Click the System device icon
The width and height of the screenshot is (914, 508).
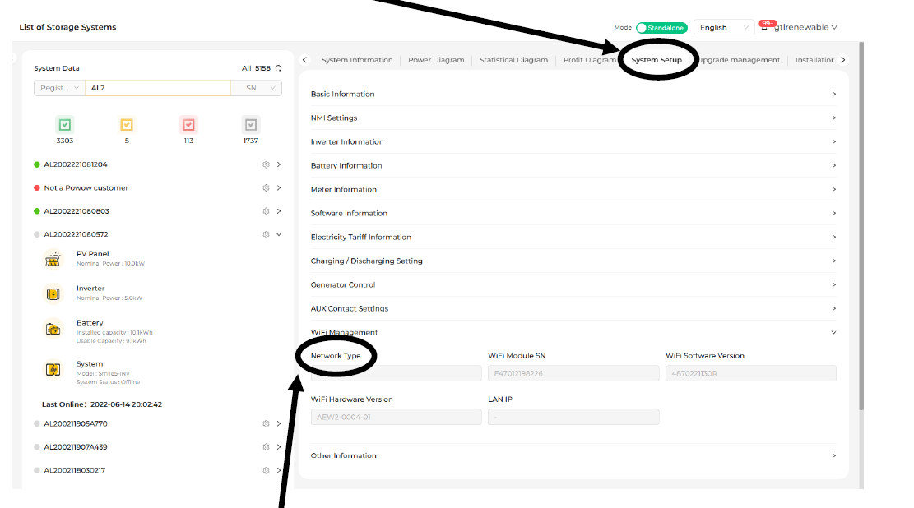(53, 369)
